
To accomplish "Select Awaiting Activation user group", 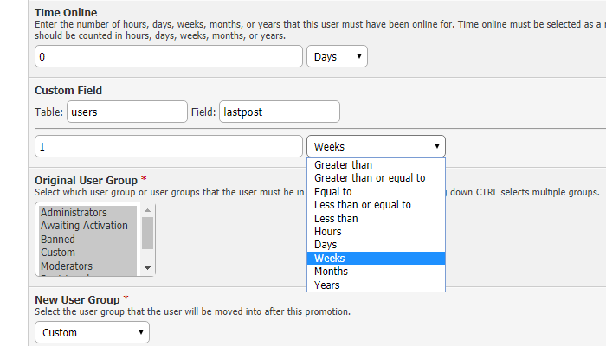I will (x=84, y=226).
